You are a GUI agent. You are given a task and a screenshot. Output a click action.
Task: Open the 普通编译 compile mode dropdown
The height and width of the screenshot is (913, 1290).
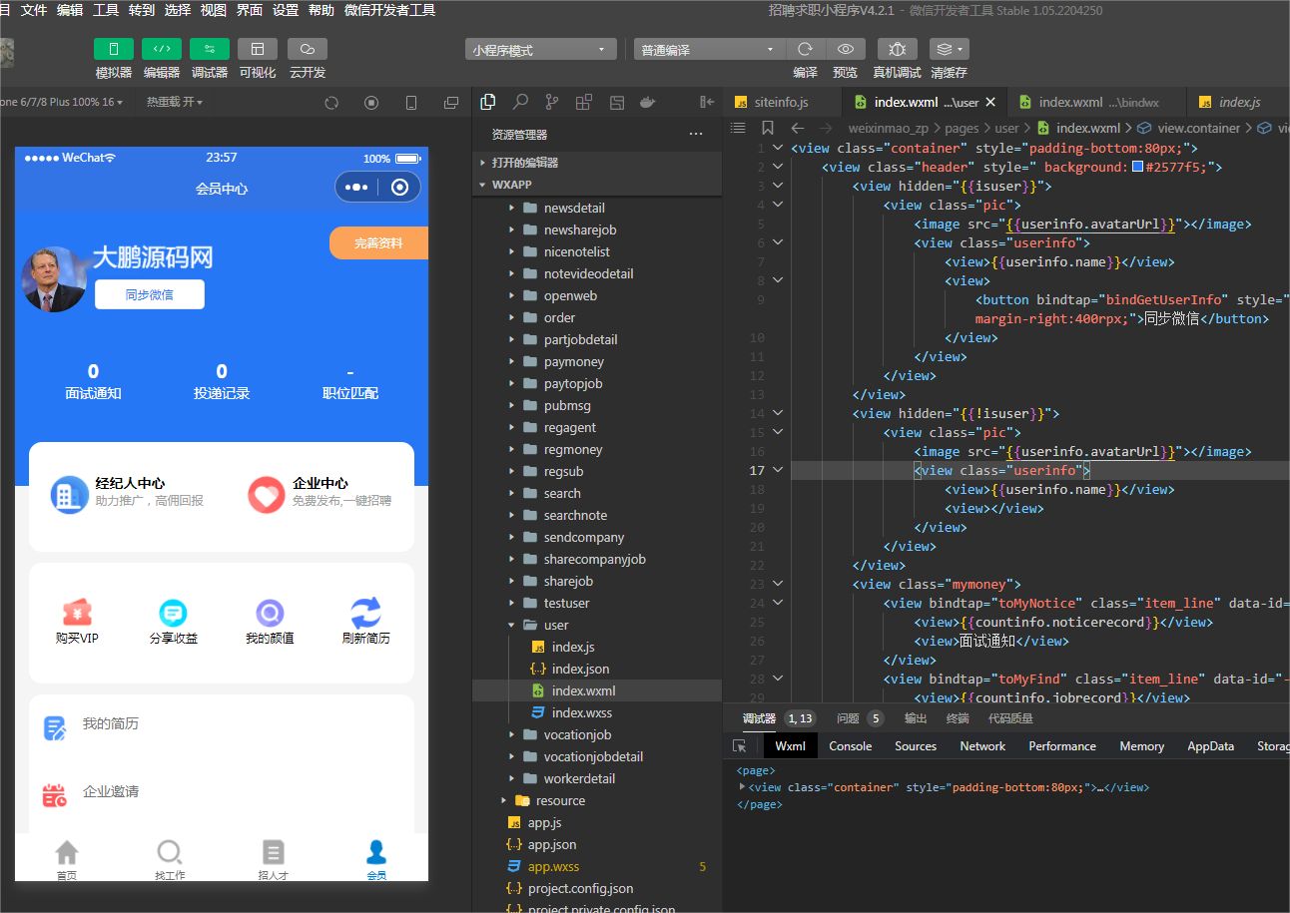[x=709, y=50]
